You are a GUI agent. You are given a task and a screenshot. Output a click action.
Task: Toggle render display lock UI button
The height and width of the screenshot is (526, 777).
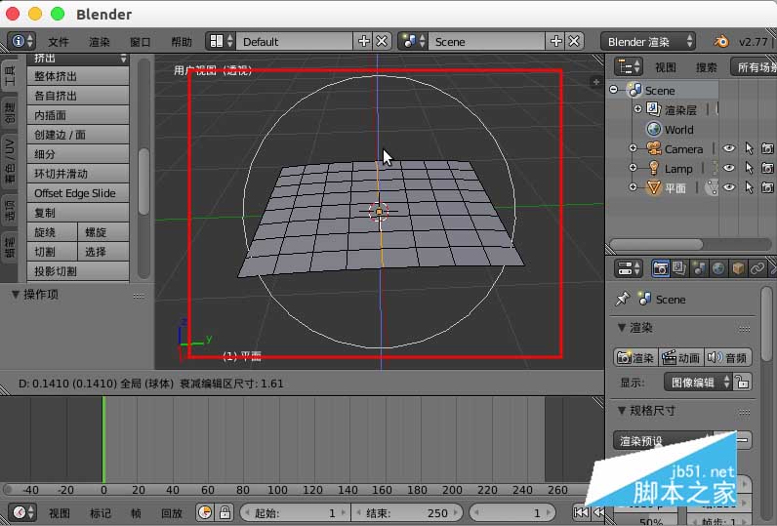click(742, 382)
